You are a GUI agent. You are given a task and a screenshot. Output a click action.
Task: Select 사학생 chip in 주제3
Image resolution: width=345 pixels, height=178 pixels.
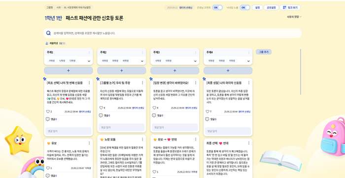click(158, 61)
